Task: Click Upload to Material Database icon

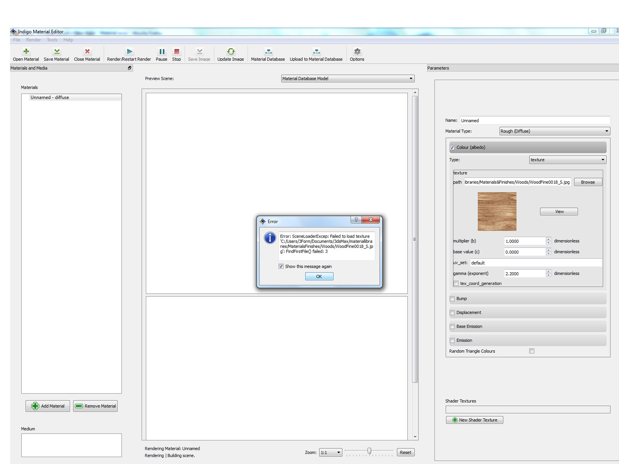Action: coord(316,52)
